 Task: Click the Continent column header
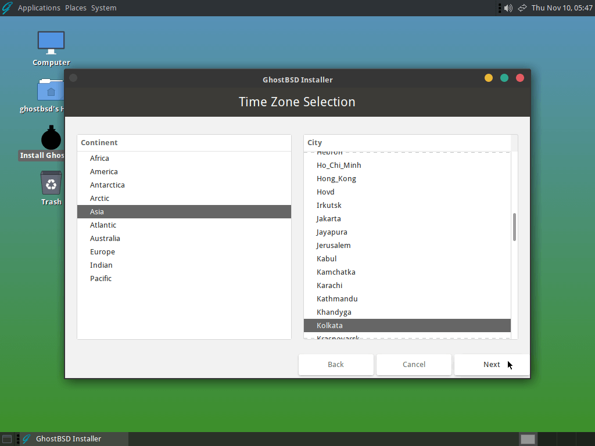(x=184, y=143)
